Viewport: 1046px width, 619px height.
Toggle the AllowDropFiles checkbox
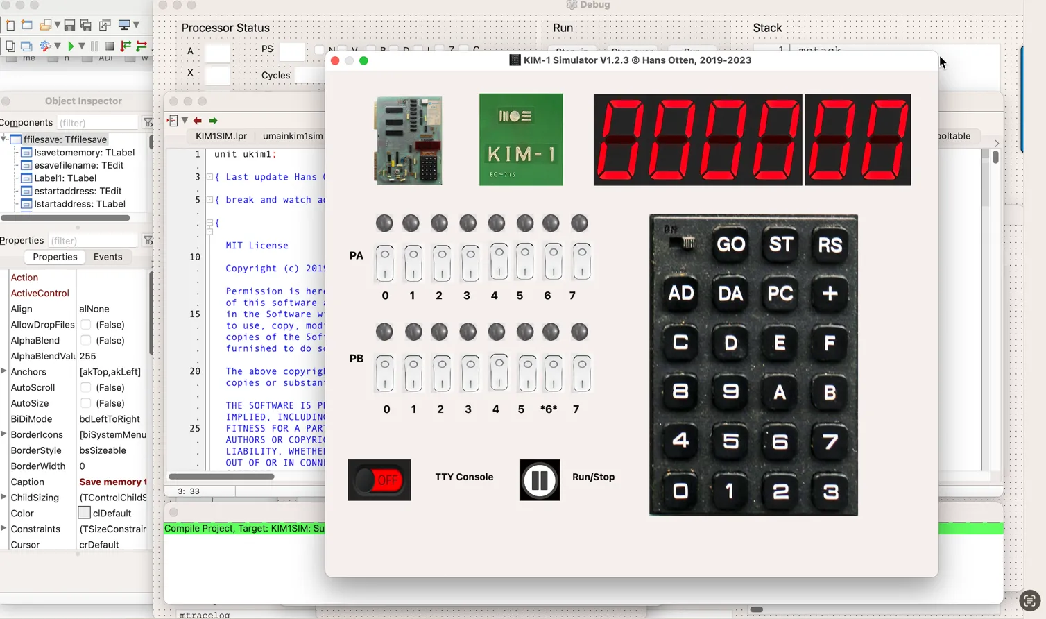coord(85,325)
